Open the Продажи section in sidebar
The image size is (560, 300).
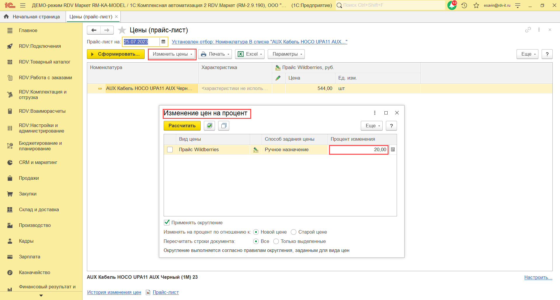[x=29, y=178]
